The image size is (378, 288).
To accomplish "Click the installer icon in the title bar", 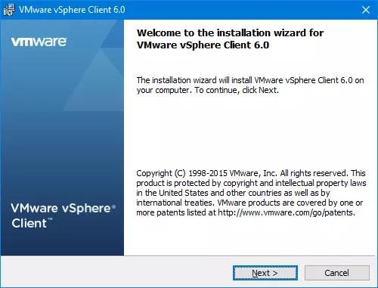I will pos(9,10).
